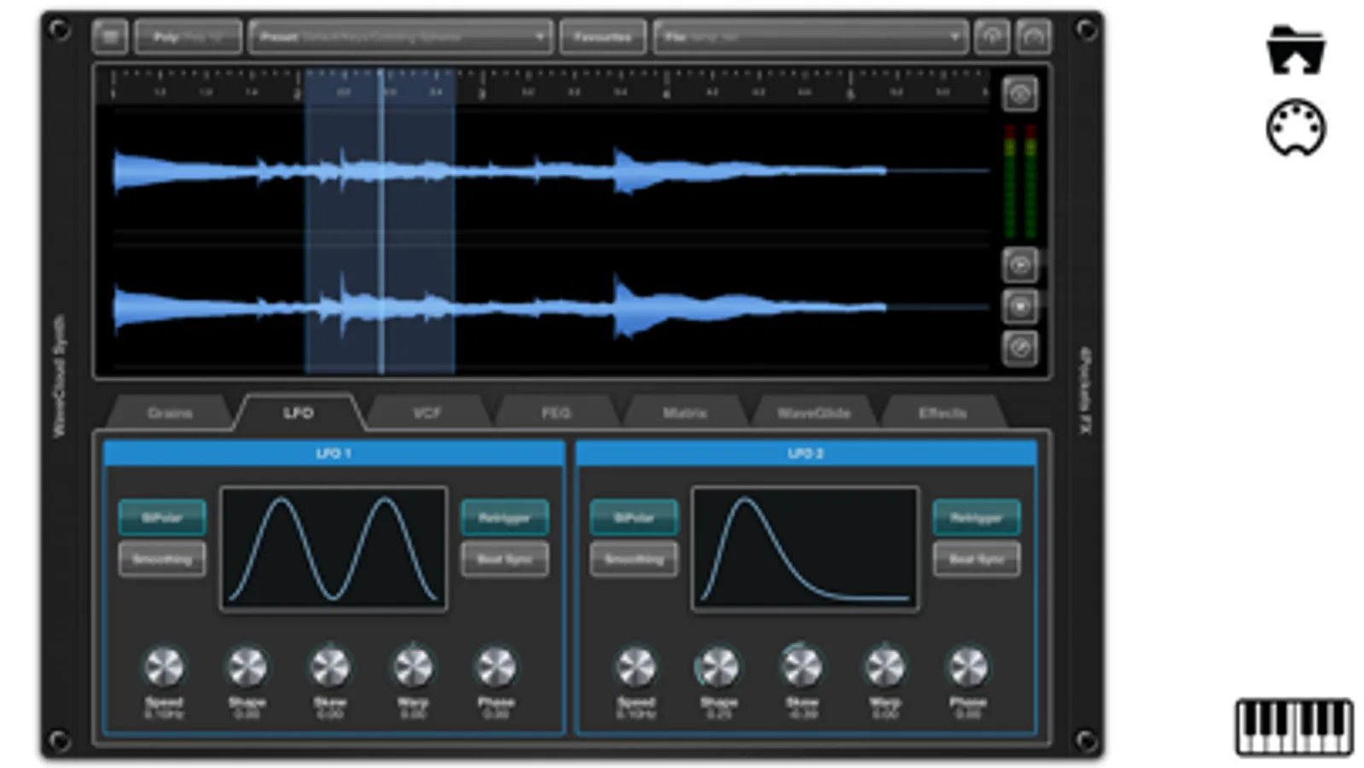Click marker 3 on the timeline ruler
This screenshot has height=768, width=1364.
point(481,92)
